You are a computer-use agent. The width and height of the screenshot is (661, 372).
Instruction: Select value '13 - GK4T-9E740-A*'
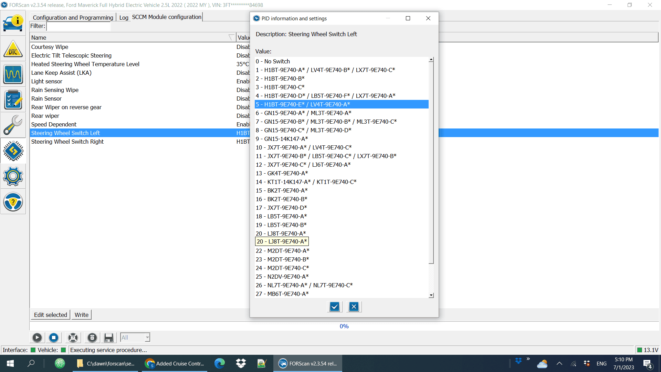342,173
